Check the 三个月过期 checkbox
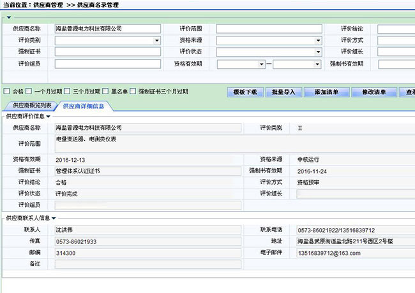 [x=67, y=92]
